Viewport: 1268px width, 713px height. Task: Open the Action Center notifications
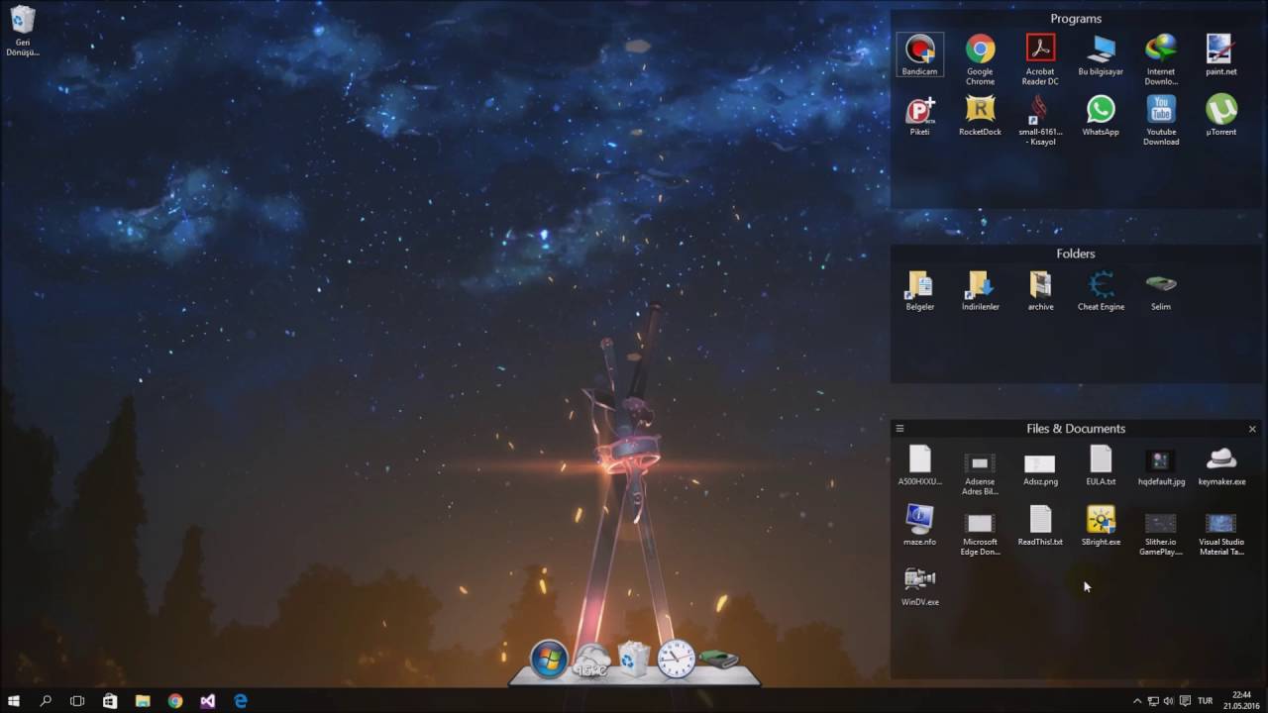click(x=1183, y=700)
